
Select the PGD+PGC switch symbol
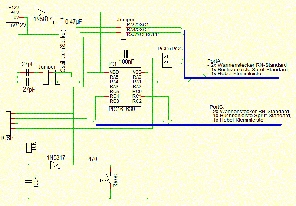click(168, 59)
